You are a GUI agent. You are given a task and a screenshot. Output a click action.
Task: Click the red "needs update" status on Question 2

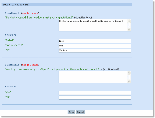click(x=30, y=65)
